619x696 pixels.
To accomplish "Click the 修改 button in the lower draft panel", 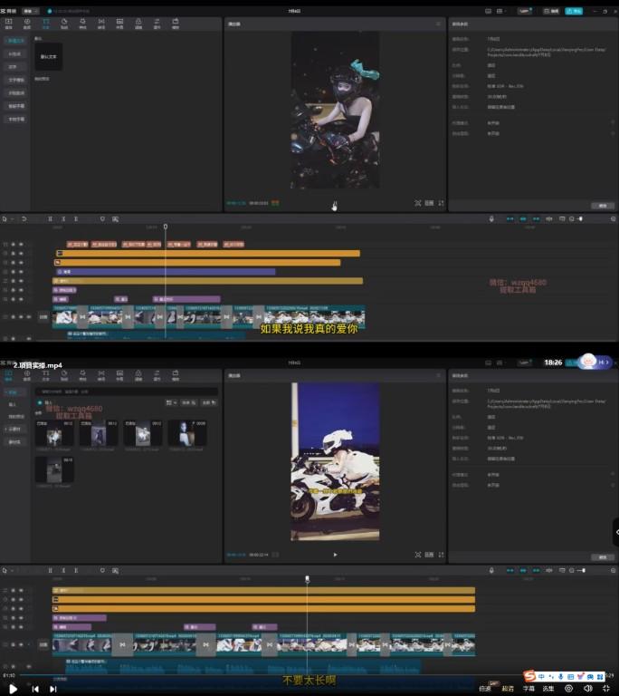I will click(x=601, y=557).
